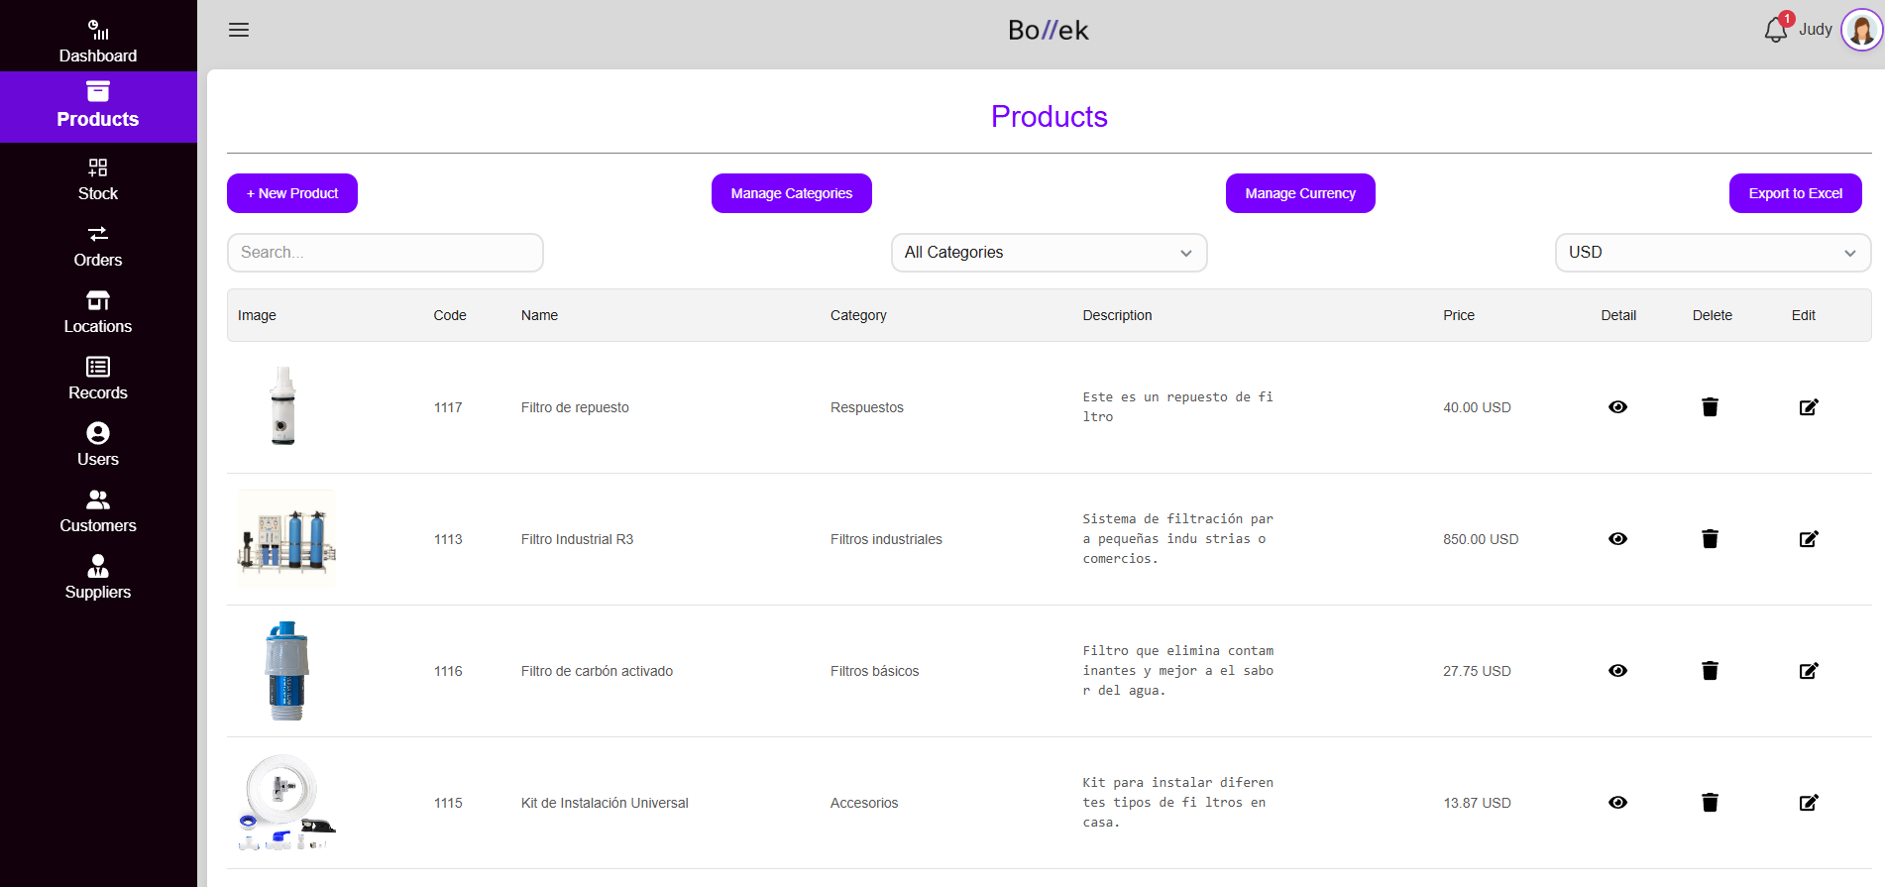View details of Filtro de repuesto
This screenshot has width=1885, height=887.
pos(1617,407)
